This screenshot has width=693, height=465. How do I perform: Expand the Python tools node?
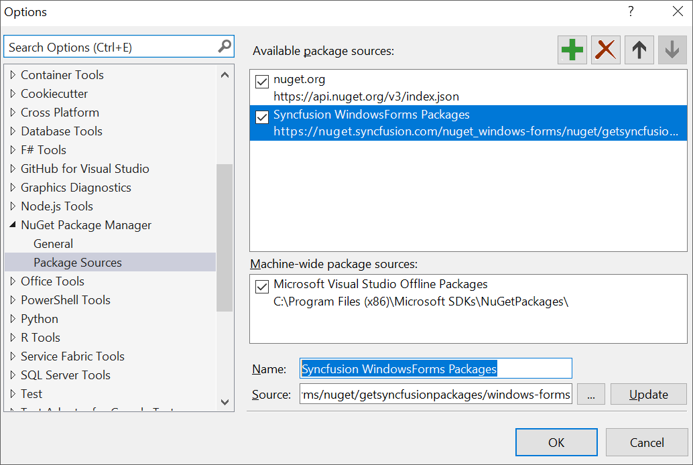[x=14, y=318]
